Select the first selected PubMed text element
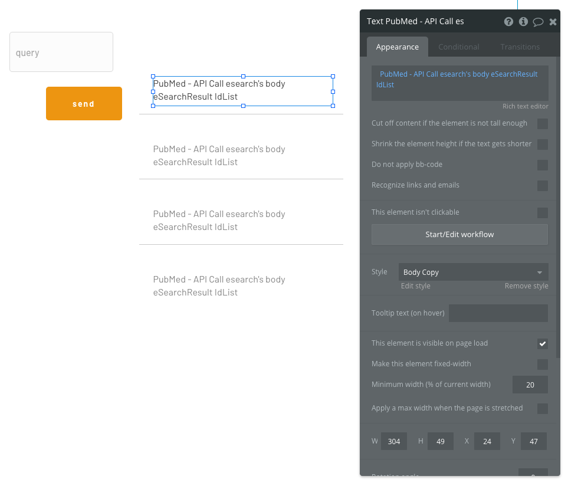The height and width of the screenshot is (486, 568). 242,91
